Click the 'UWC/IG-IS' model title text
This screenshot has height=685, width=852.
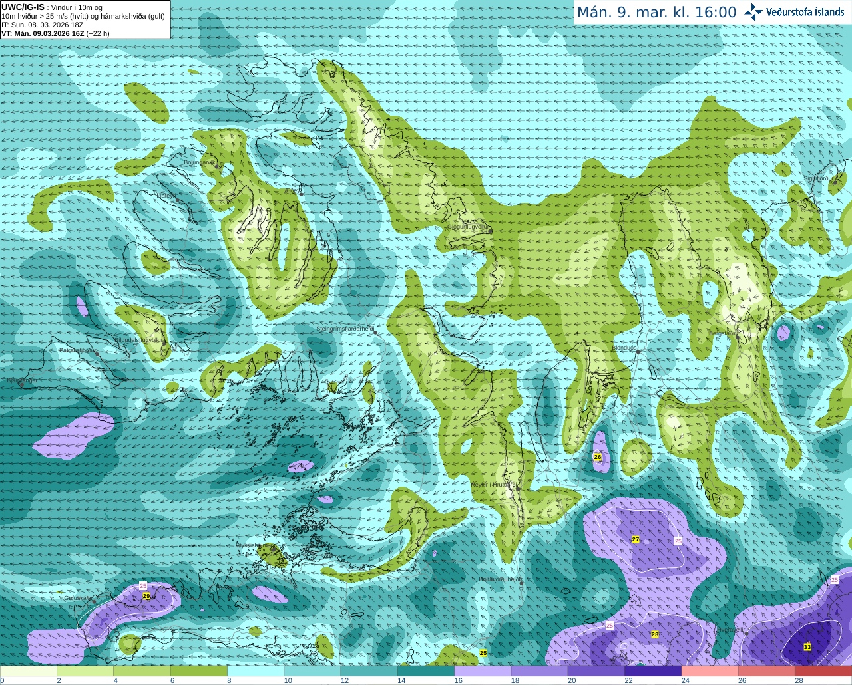(23, 7)
